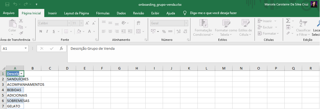
Task: Switch to the Inserir ribbon tab
Action: (52, 13)
